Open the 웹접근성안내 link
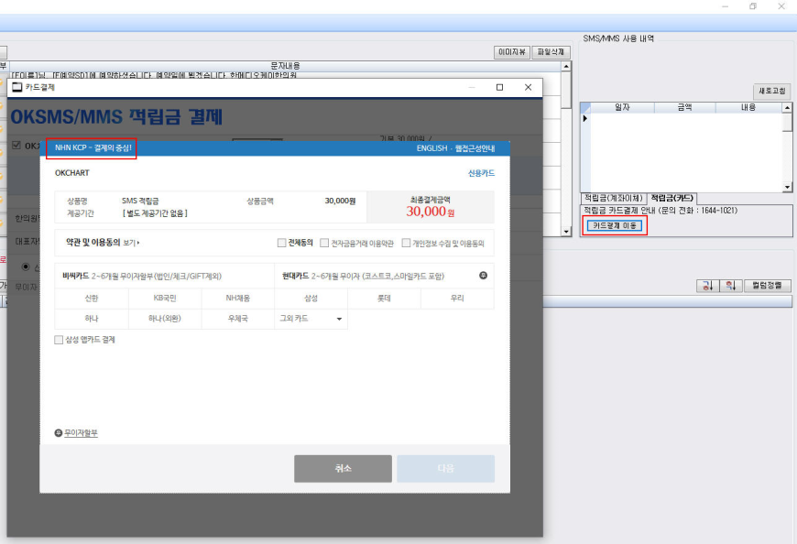 tap(475, 148)
